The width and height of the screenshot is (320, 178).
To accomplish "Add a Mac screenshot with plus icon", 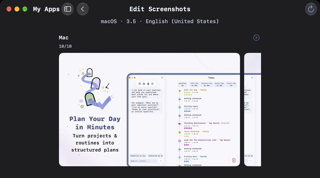I will click(256, 38).
